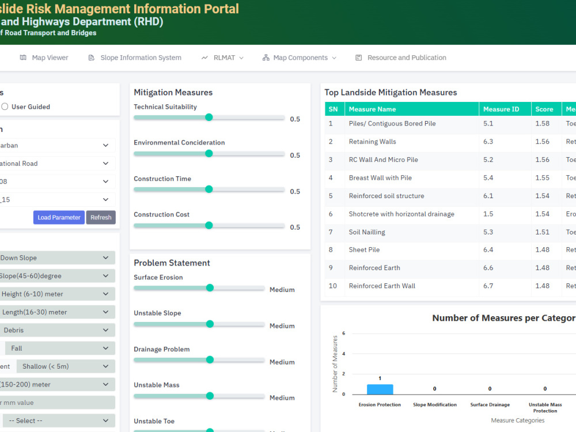
Task: Click the Load Parameter button
Action: point(59,218)
